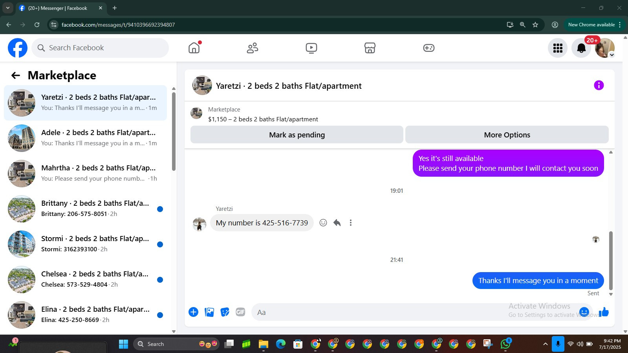View site information icon in address bar

pos(54,25)
